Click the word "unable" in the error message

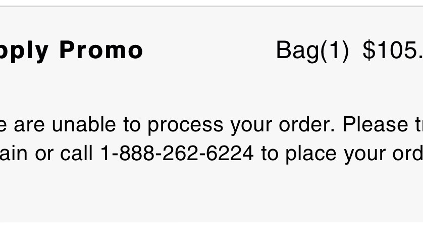click(84, 124)
